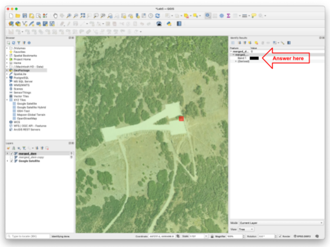This screenshot has height=247, width=330.
Task: Select the Zoom Out magnifier tool
Action: click(76, 16)
